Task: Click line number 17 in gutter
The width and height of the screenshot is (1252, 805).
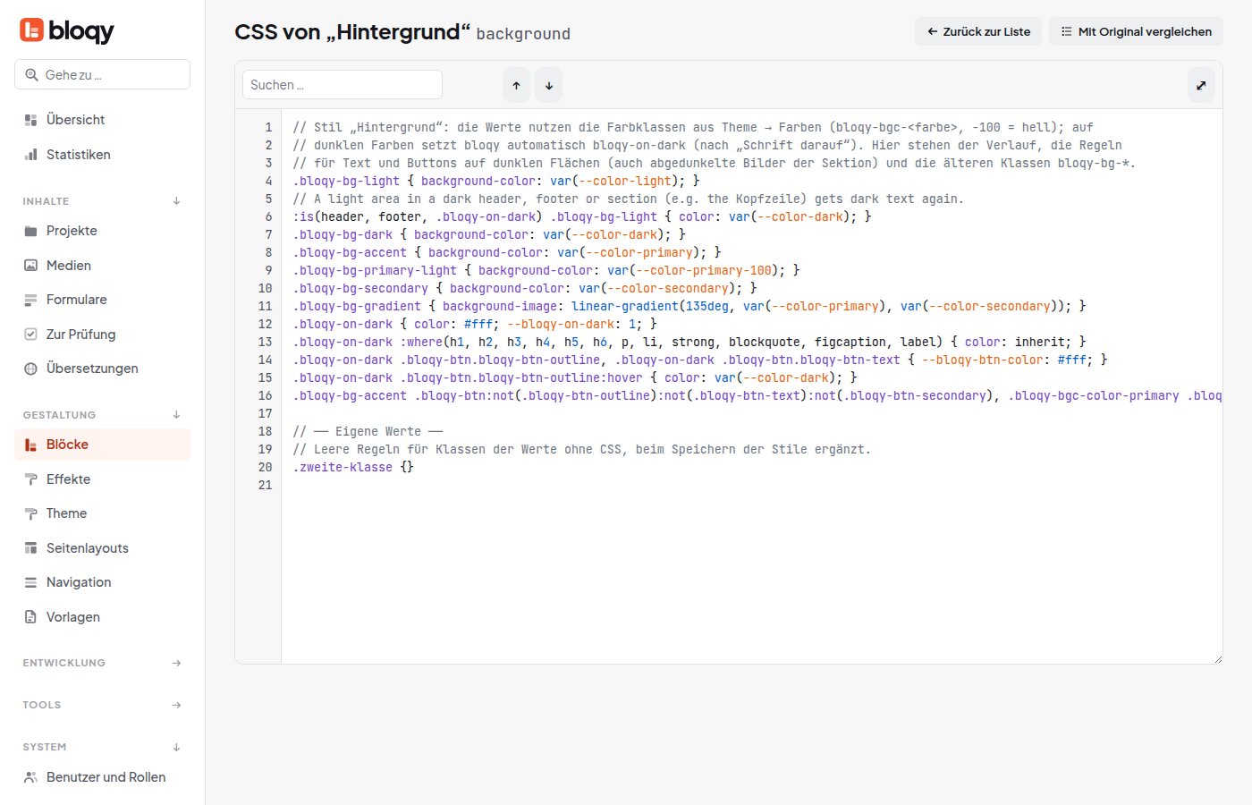Action: tap(265, 413)
